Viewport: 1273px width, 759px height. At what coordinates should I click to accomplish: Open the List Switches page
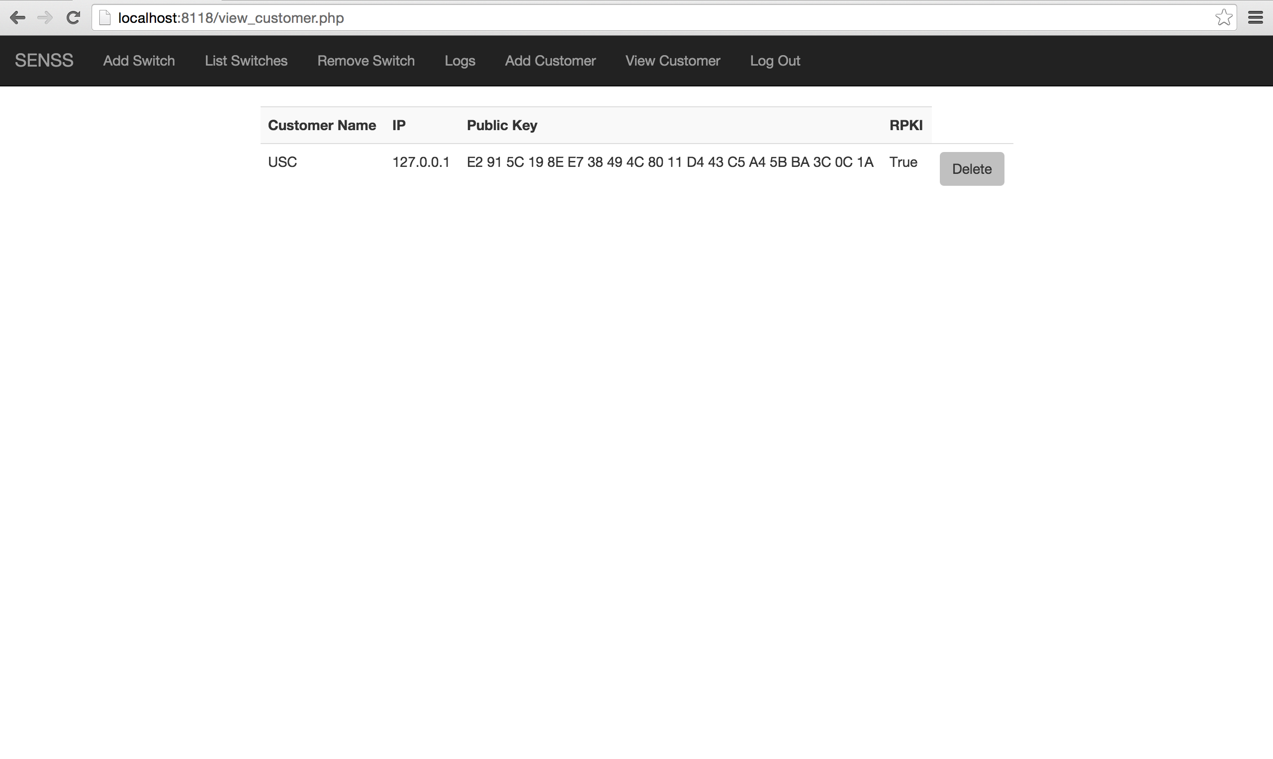point(246,60)
